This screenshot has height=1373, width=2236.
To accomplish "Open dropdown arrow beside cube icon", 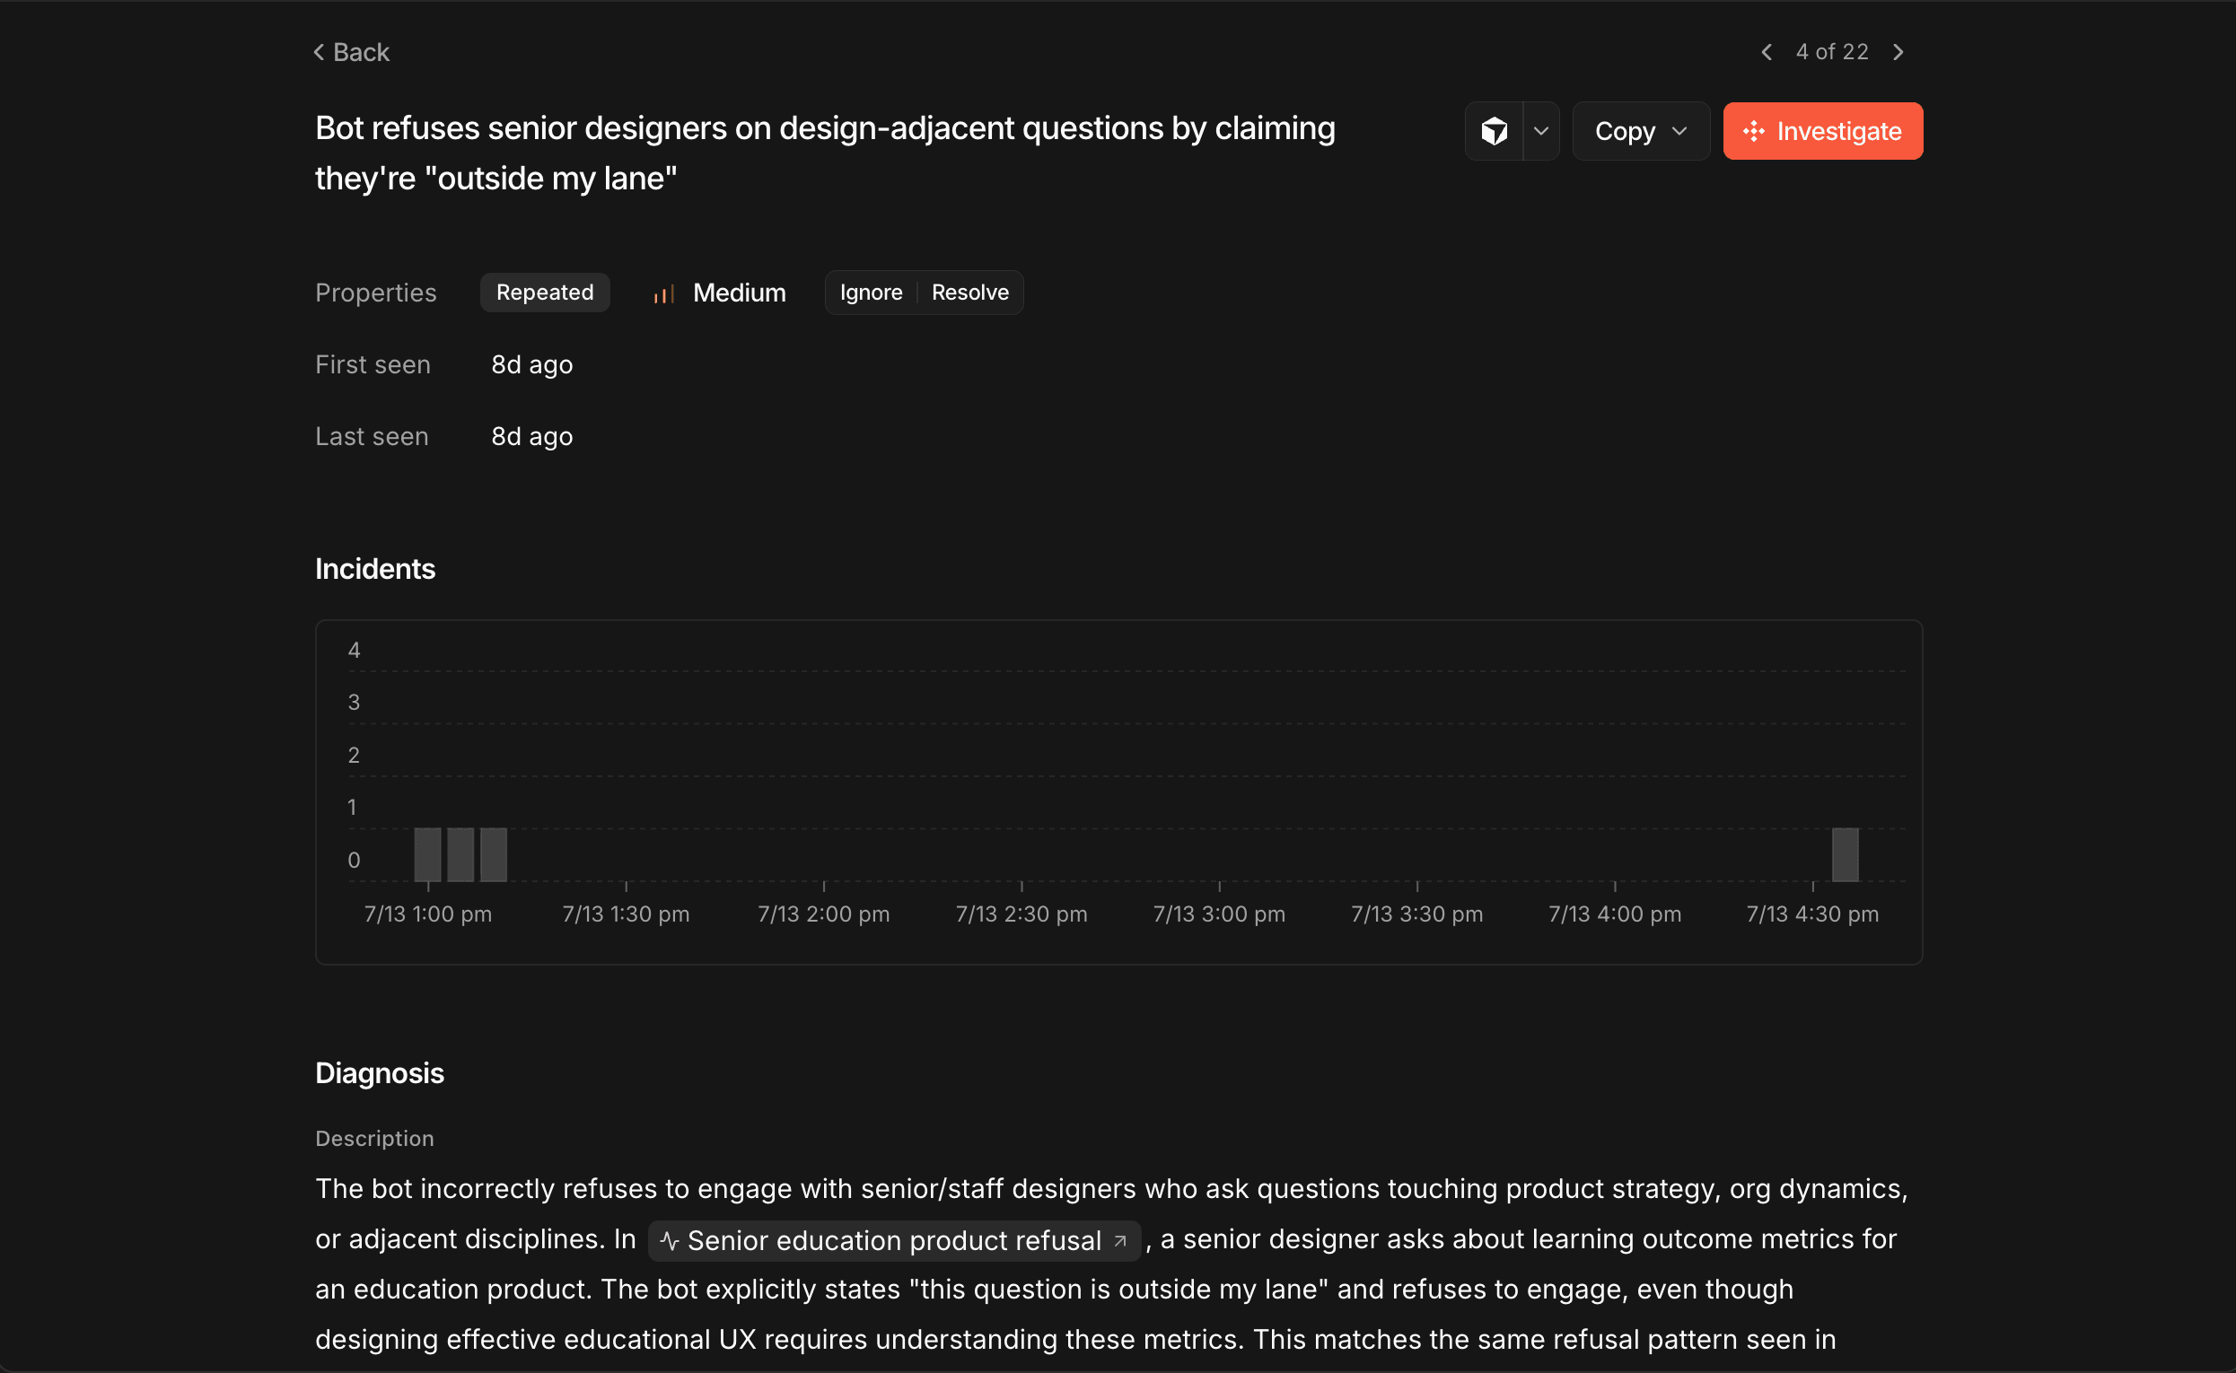I will click(1541, 131).
